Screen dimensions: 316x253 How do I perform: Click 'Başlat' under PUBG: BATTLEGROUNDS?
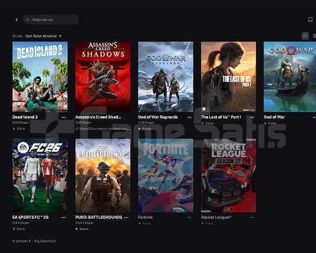pos(82,229)
